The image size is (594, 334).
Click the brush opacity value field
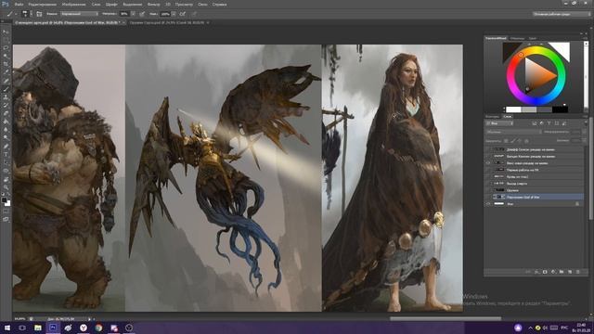pos(124,14)
